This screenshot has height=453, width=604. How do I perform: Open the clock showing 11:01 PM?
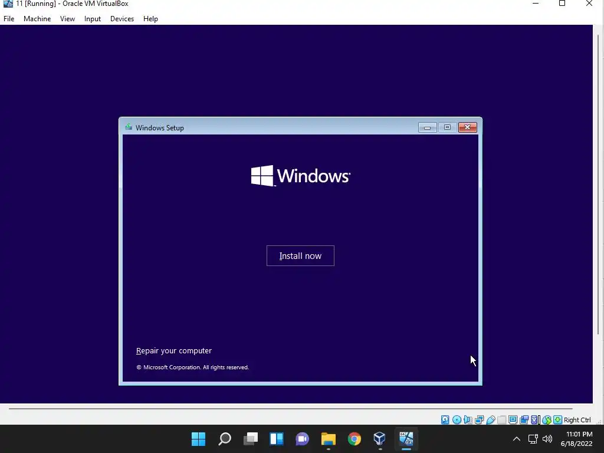coord(576,439)
